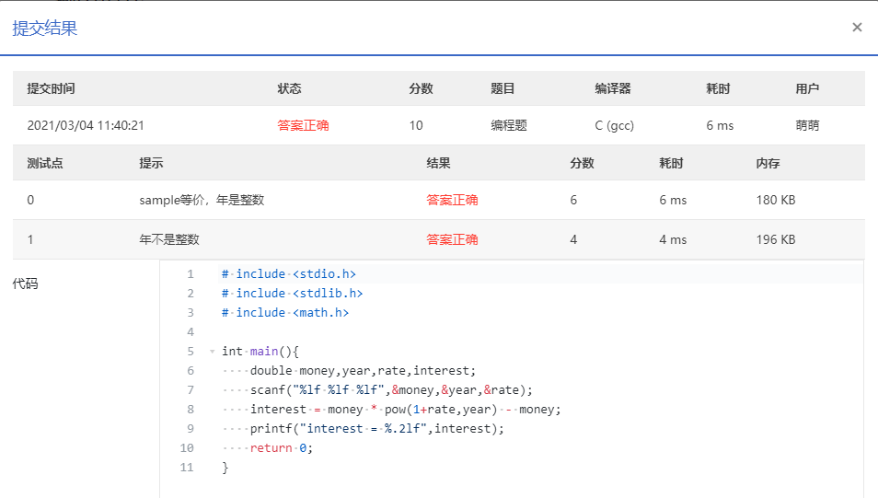Click 答案正确 result for test point 1
The height and width of the screenshot is (498, 878).
[x=452, y=239]
